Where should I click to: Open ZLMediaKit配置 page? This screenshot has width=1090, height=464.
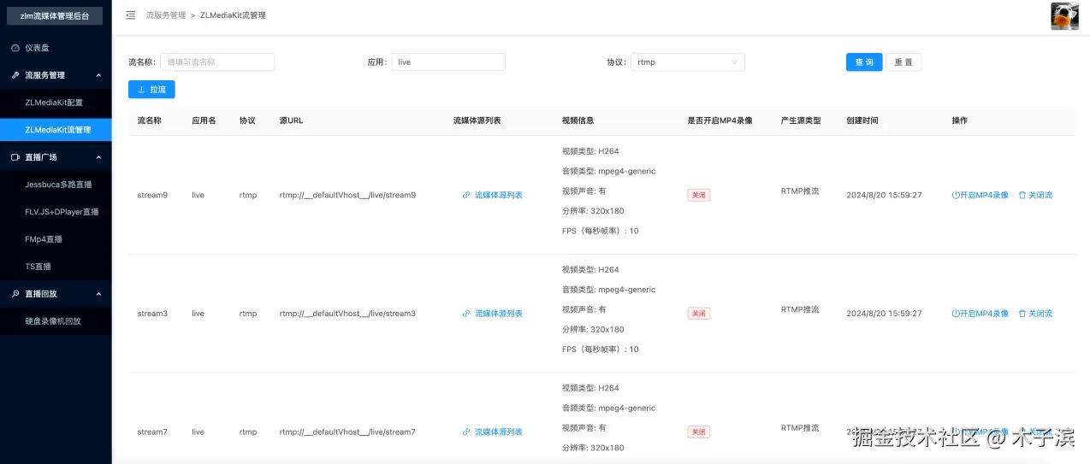click(x=56, y=103)
